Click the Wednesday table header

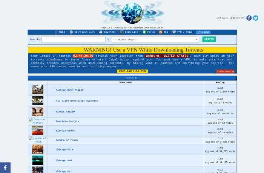[x=132, y=78]
